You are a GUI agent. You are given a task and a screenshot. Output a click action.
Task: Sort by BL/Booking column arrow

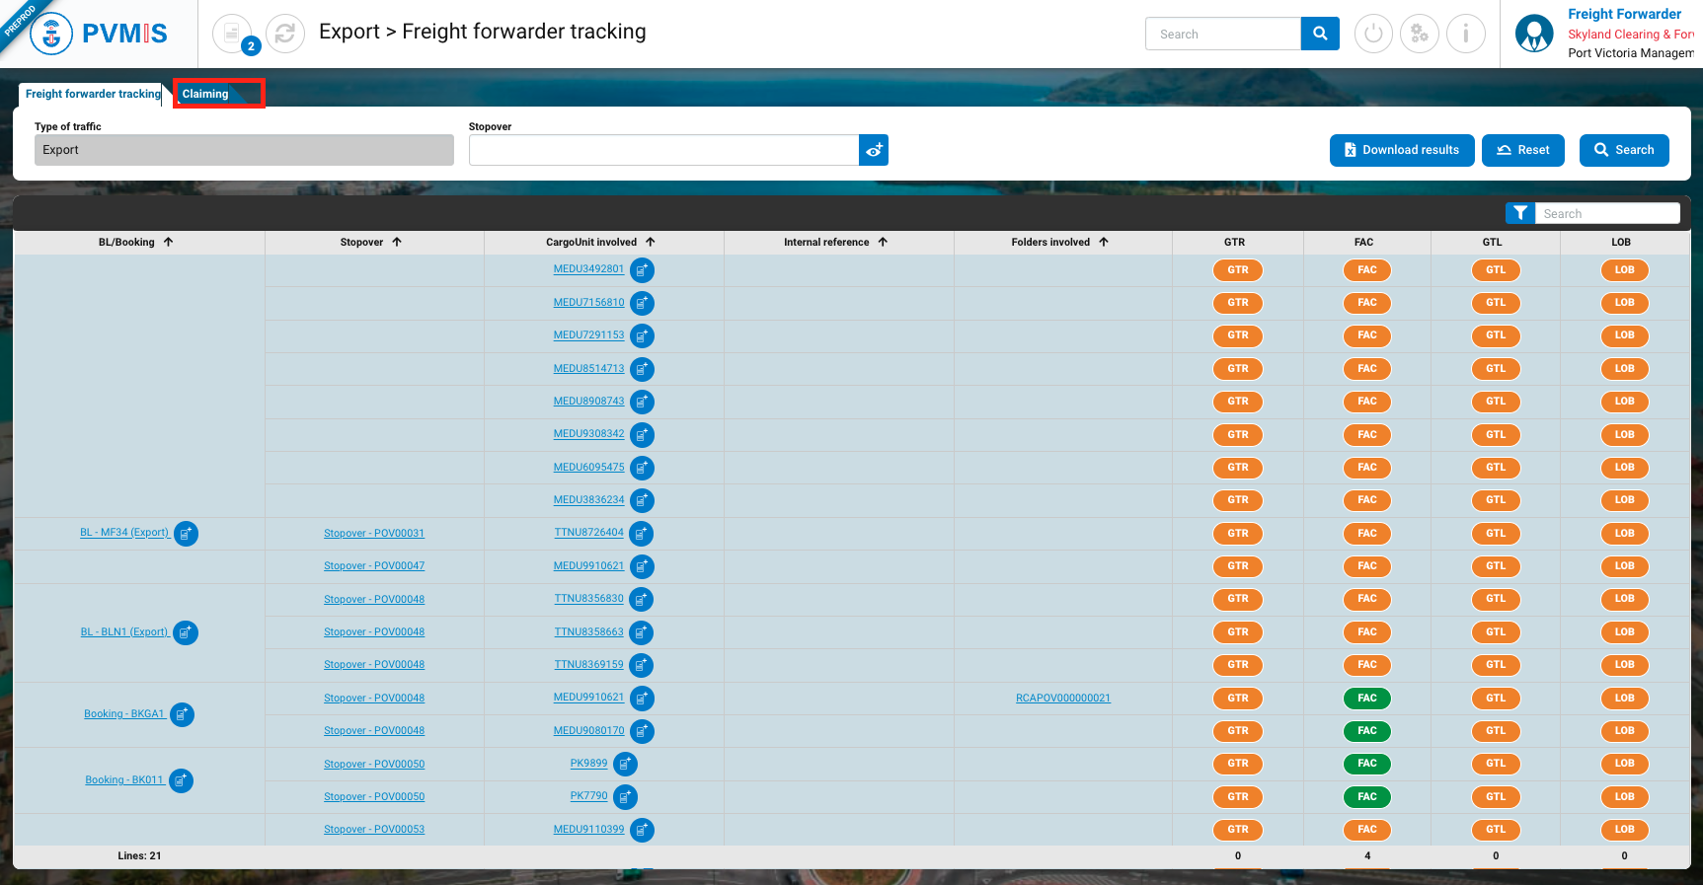click(169, 242)
